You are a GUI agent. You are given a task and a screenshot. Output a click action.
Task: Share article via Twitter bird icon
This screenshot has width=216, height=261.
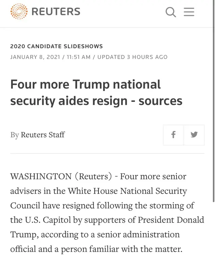(x=194, y=135)
